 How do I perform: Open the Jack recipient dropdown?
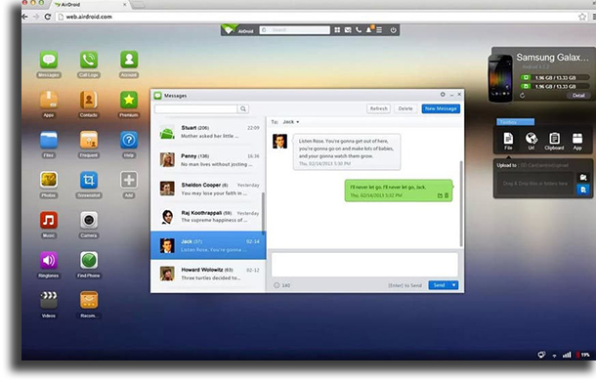coord(291,122)
